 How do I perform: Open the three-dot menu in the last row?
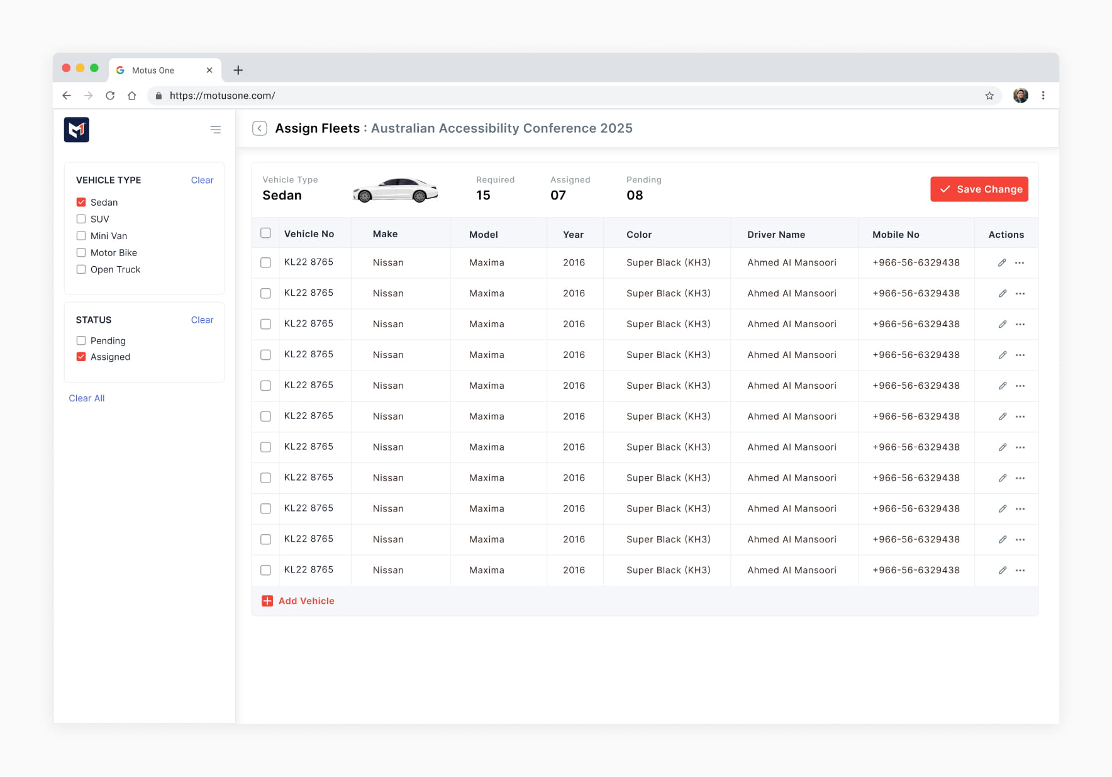click(x=1020, y=570)
